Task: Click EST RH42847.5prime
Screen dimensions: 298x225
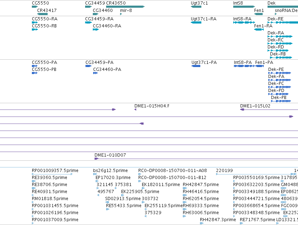Action: [x=201, y=185]
